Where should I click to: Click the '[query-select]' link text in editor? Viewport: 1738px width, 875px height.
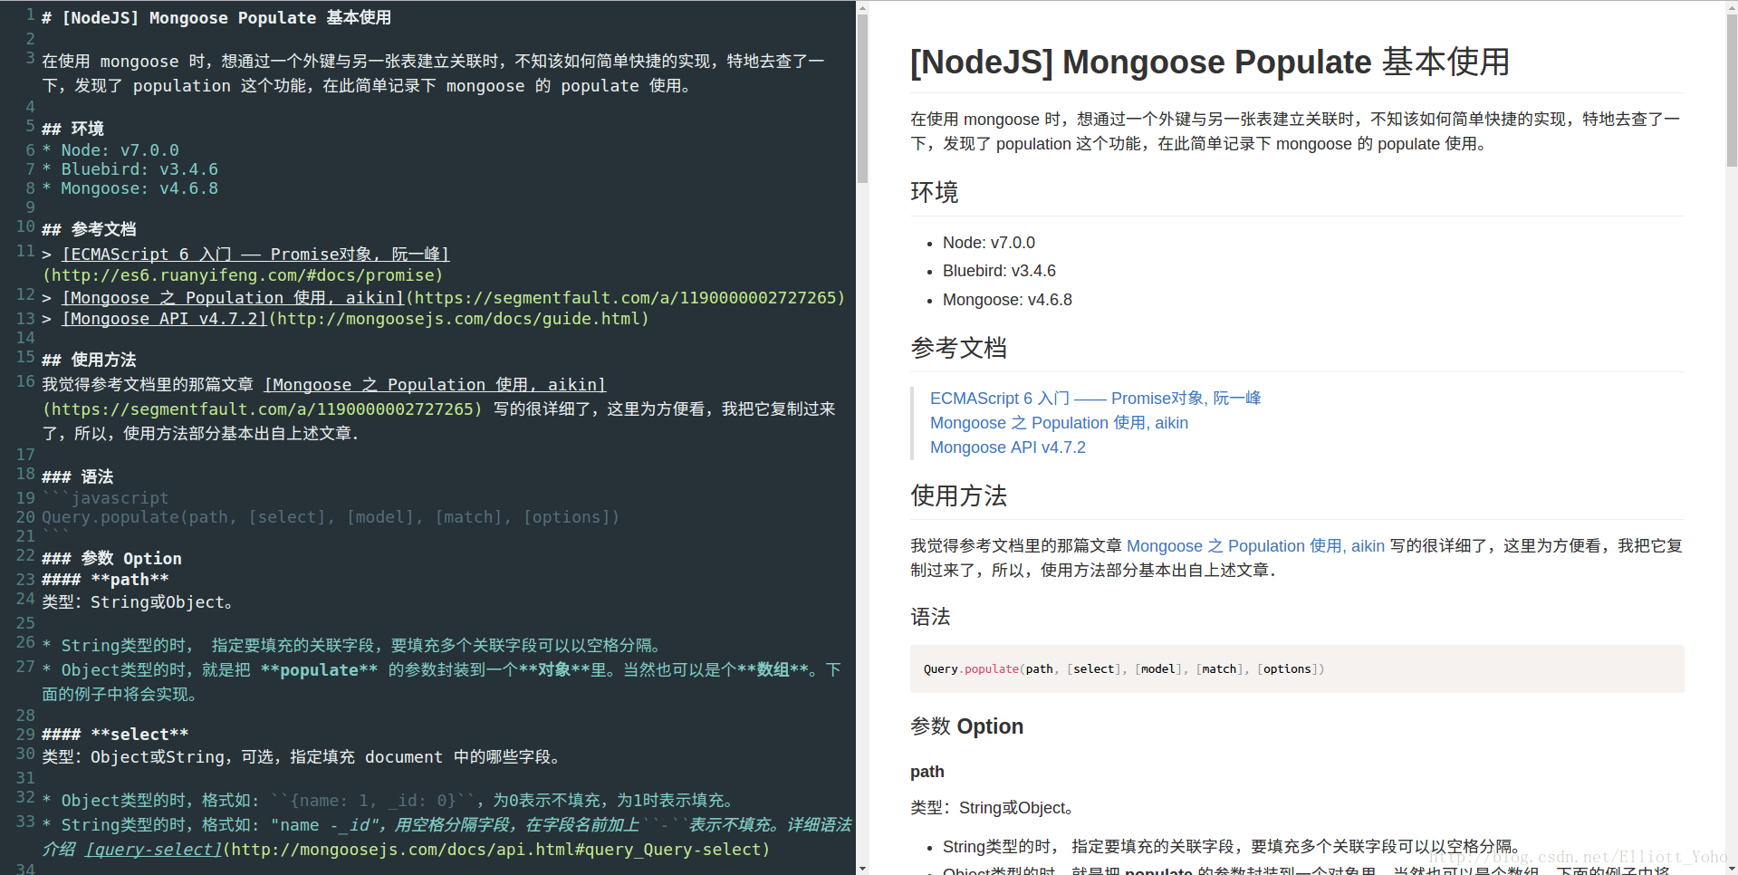pos(153,850)
